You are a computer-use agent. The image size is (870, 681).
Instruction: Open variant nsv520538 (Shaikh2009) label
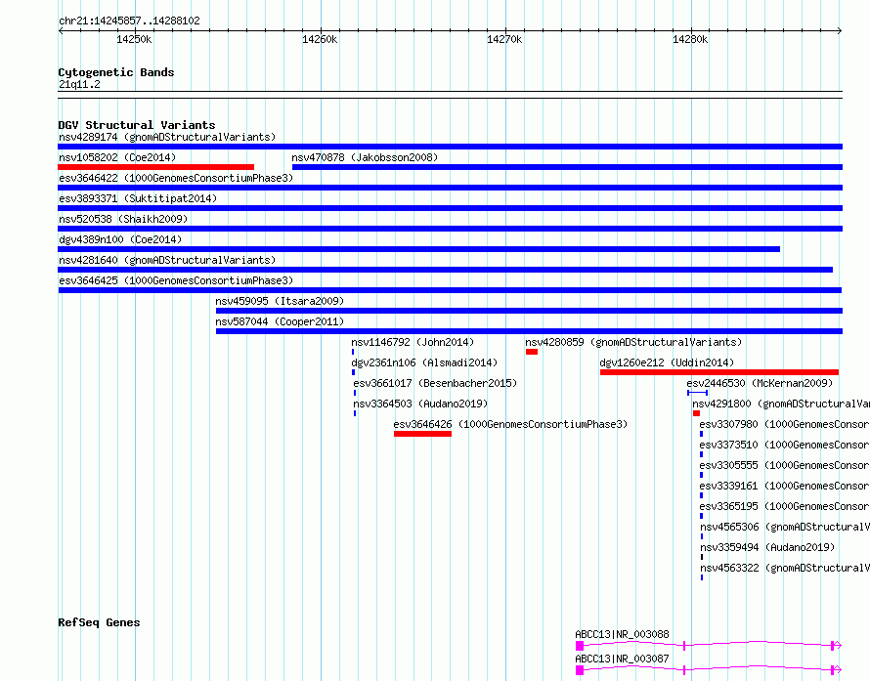[123, 219]
